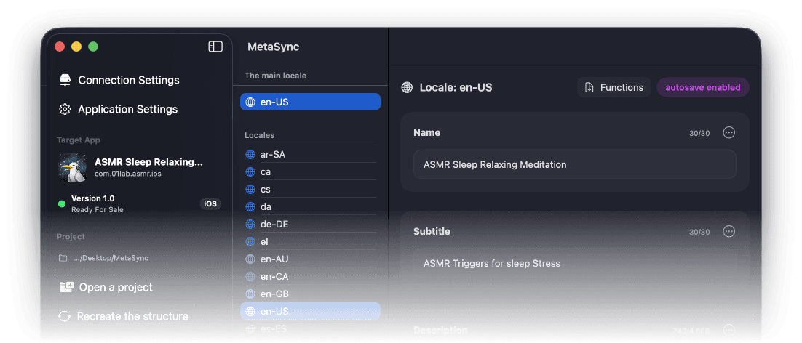The width and height of the screenshot is (802, 343).
Task: Click the .../Desktop/MetaSync project path
Action: [x=111, y=258]
